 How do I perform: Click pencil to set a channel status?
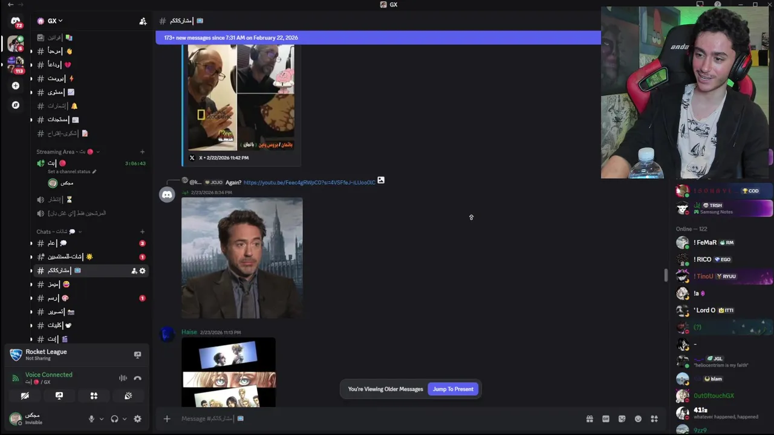pos(94,172)
